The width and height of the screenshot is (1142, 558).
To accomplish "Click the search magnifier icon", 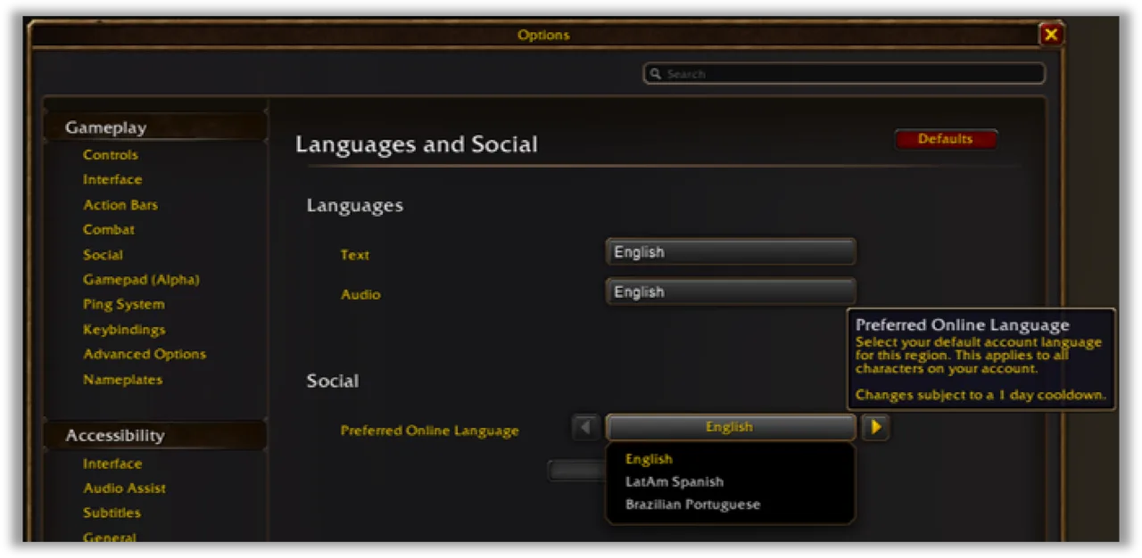I will coord(656,74).
